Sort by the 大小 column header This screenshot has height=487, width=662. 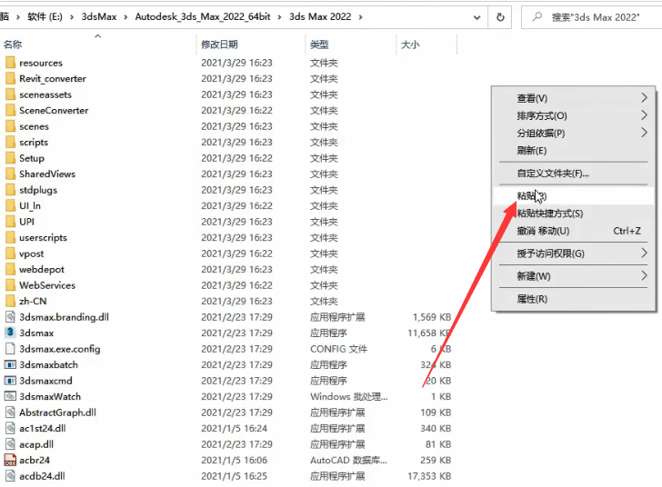410,45
